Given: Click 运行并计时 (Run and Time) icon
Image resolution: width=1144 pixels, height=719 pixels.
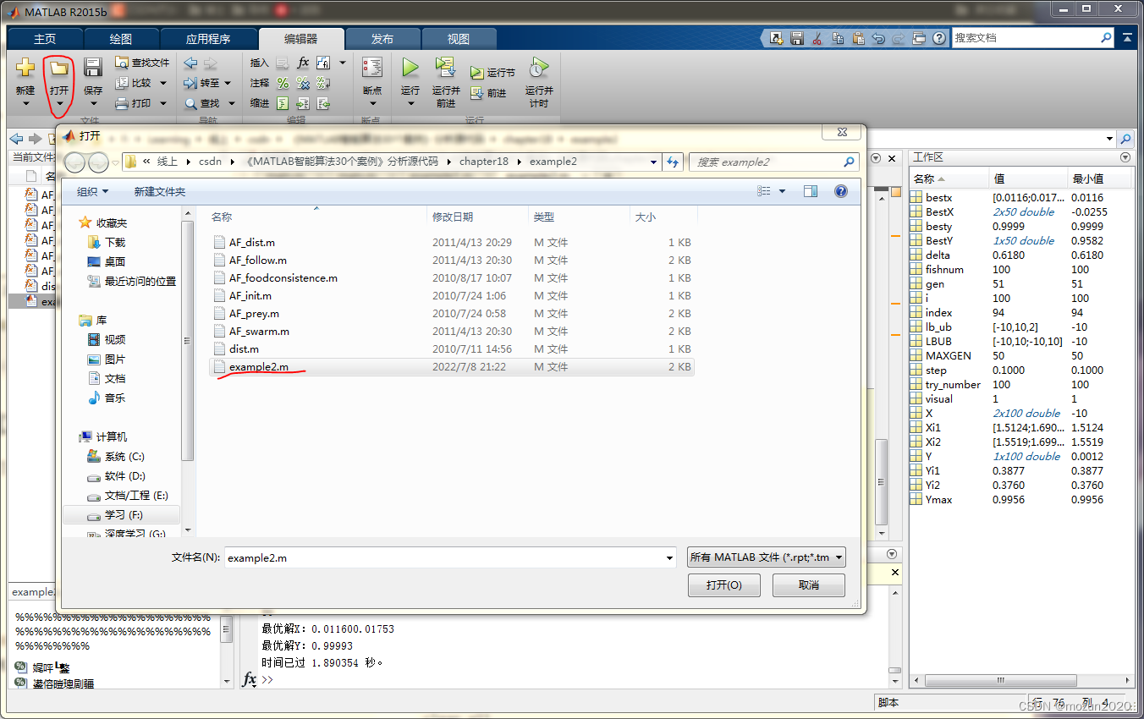Looking at the screenshot, I should 539,68.
